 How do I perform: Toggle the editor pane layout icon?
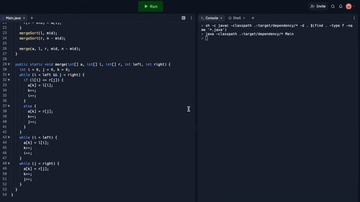click(183, 18)
